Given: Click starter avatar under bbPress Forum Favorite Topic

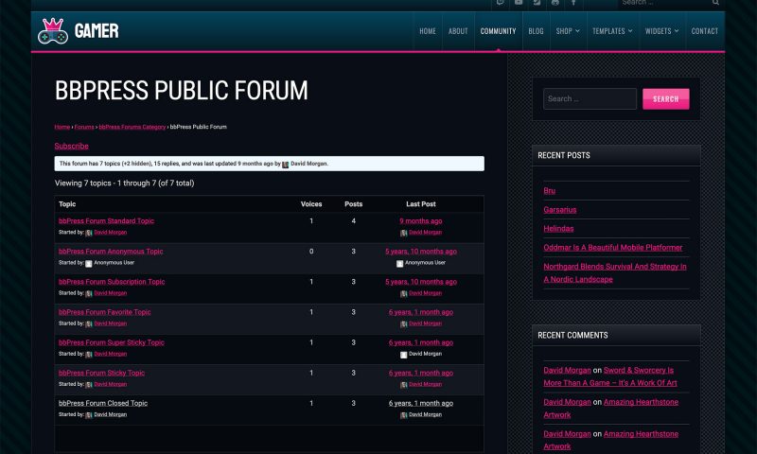Looking at the screenshot, I should pos(89,324).
